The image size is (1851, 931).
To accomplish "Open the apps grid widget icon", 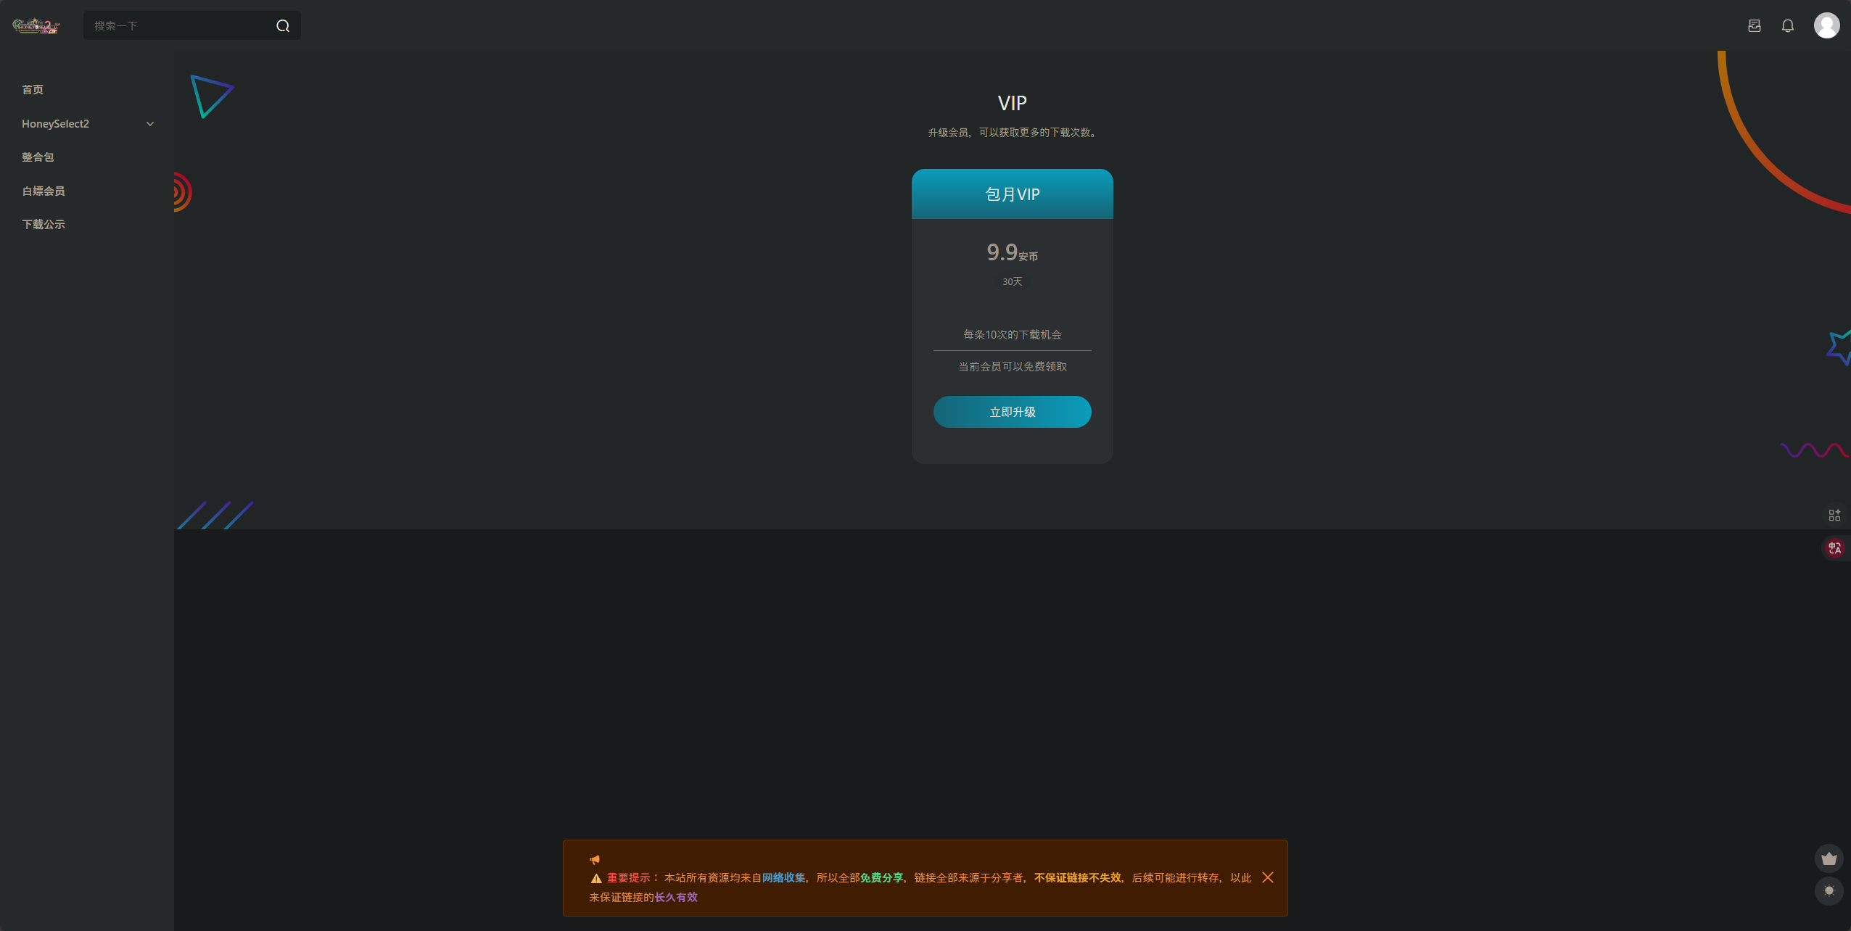I will pos(1834,515).
